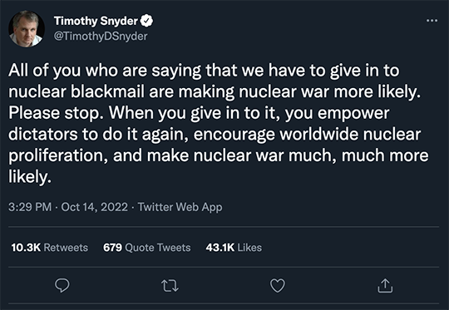
Task: Open the three-dot more options menu
Action: pos(432,21)
